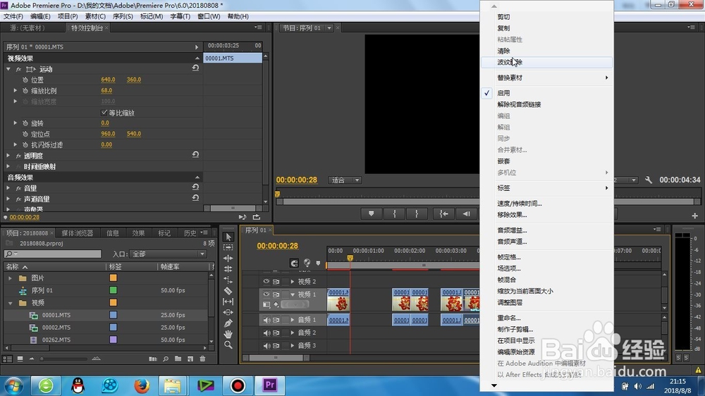Switch to the 媒体浏览器 tab
The image size is (705, 396).
pos(78,233)
